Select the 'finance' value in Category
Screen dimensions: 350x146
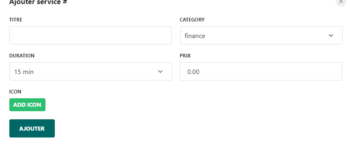click(x=194, y=36)
